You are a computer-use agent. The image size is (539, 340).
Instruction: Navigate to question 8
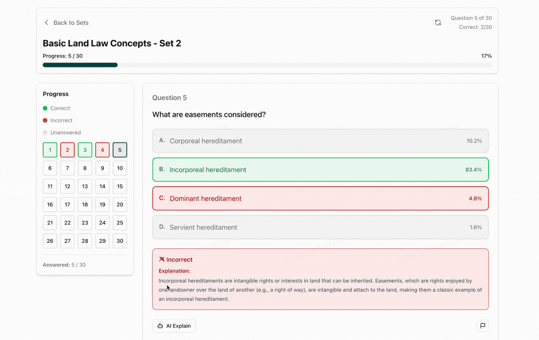(x=85, y=168)
